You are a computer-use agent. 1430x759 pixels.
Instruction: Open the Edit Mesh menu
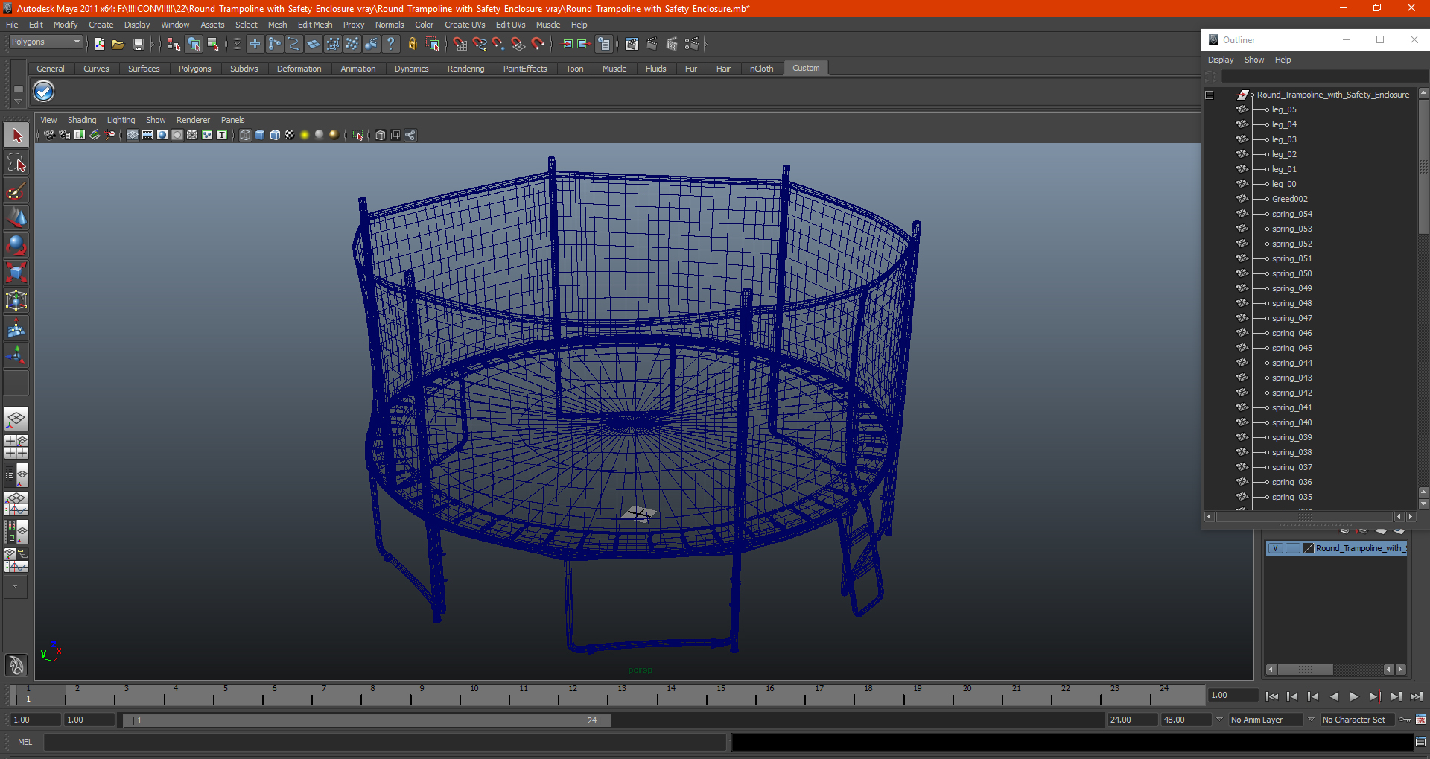315,25
